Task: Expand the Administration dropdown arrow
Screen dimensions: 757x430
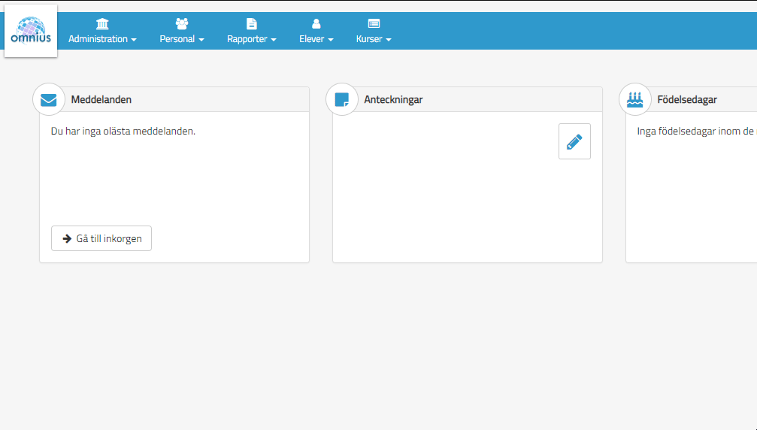Action: [x=134, y=40]
